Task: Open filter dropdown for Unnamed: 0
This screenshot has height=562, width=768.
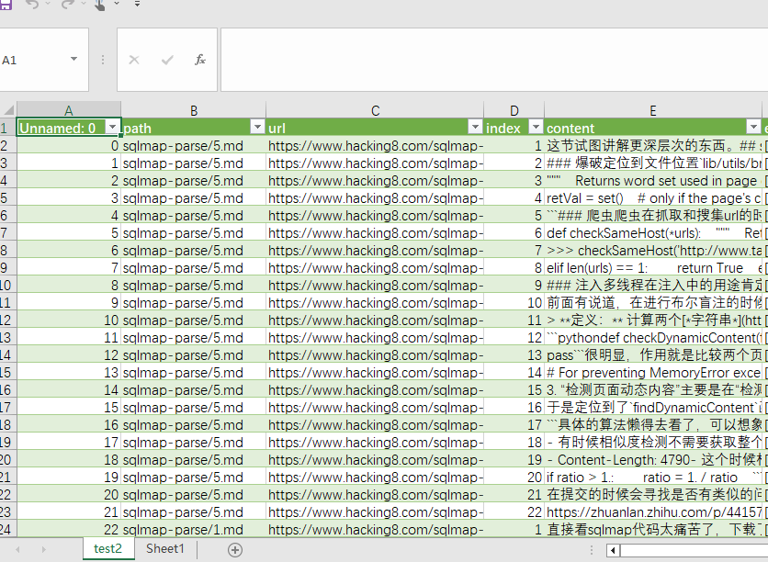Action: [112, 128]
